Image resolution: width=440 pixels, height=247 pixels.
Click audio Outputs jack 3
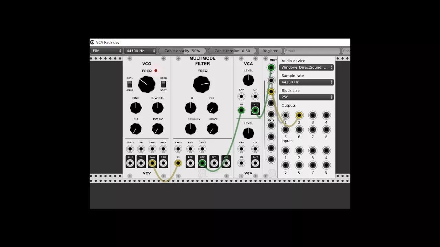click(x=312, y=115)
